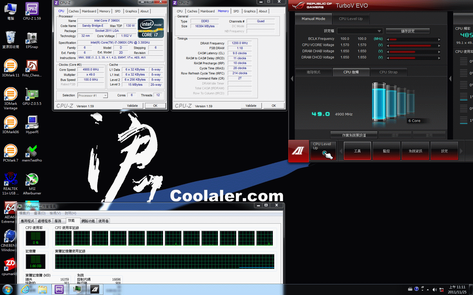Click the AI Suite logo button
The height and width of the screenshot is (295, 473).
298,151
